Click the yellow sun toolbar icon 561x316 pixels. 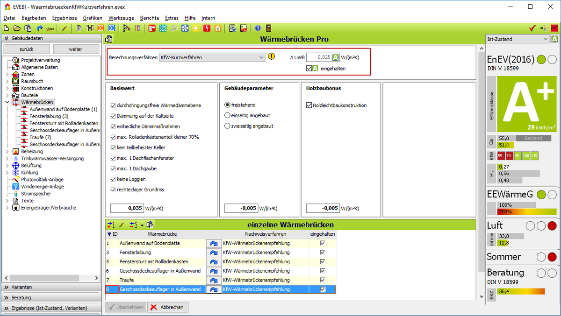pos(195,28)
